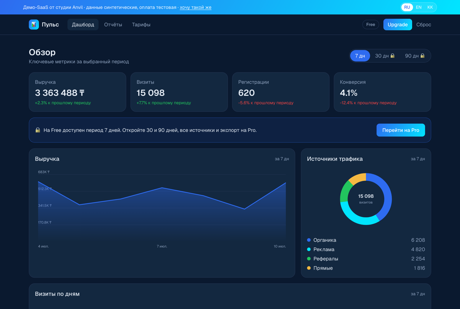Click the Выручка chart panel title
This screenshot has height=309, width=460.
[x=47, y=159]
